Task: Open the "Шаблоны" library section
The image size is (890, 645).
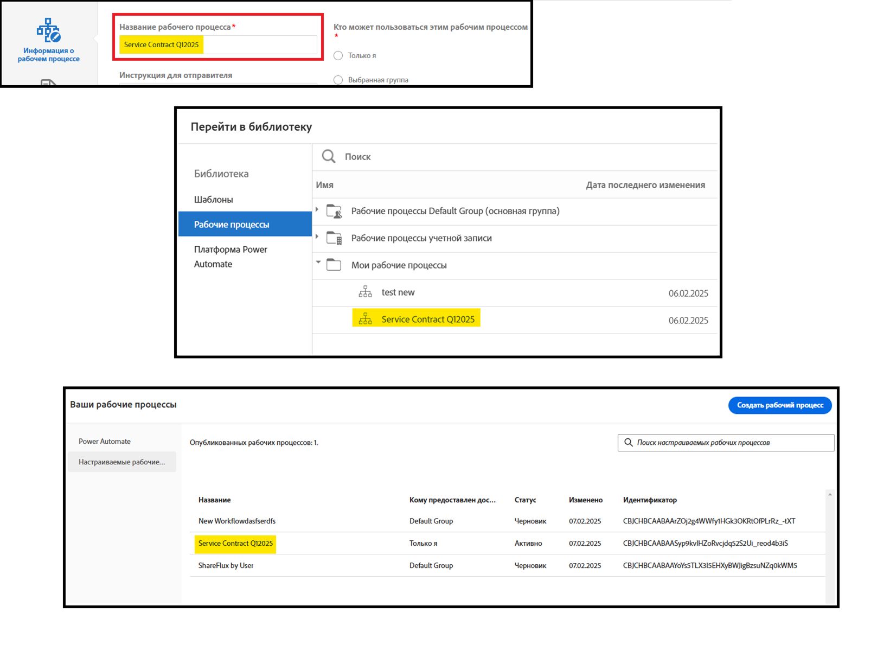Action: tap(214, 200)
